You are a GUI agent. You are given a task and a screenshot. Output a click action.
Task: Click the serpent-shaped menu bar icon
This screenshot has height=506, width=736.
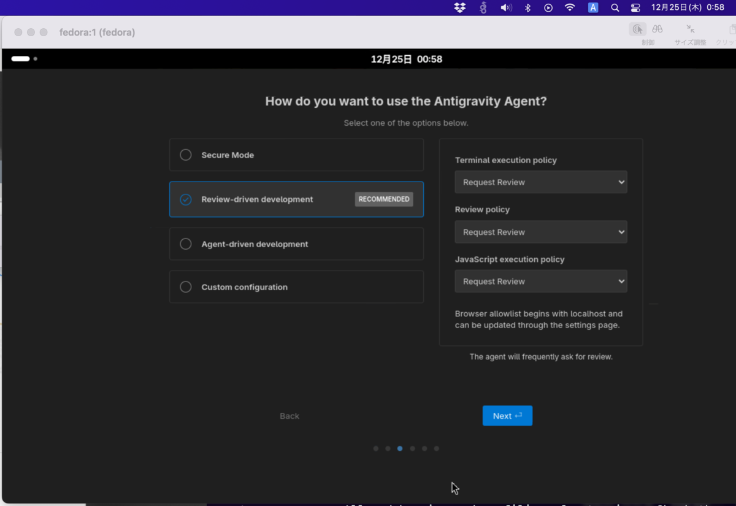(x=483, y=7)
